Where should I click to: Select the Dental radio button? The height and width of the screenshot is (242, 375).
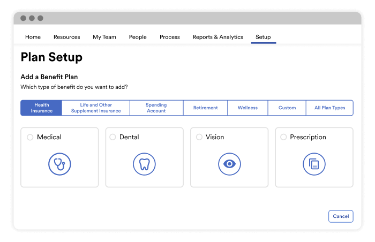112,137
